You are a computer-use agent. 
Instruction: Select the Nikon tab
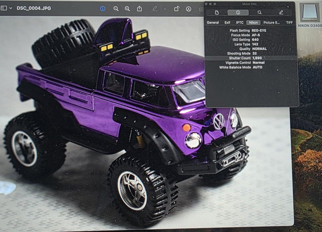(253, 23)
